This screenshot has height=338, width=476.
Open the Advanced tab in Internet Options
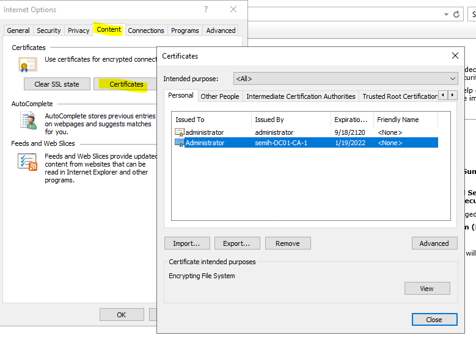point(221,31)
